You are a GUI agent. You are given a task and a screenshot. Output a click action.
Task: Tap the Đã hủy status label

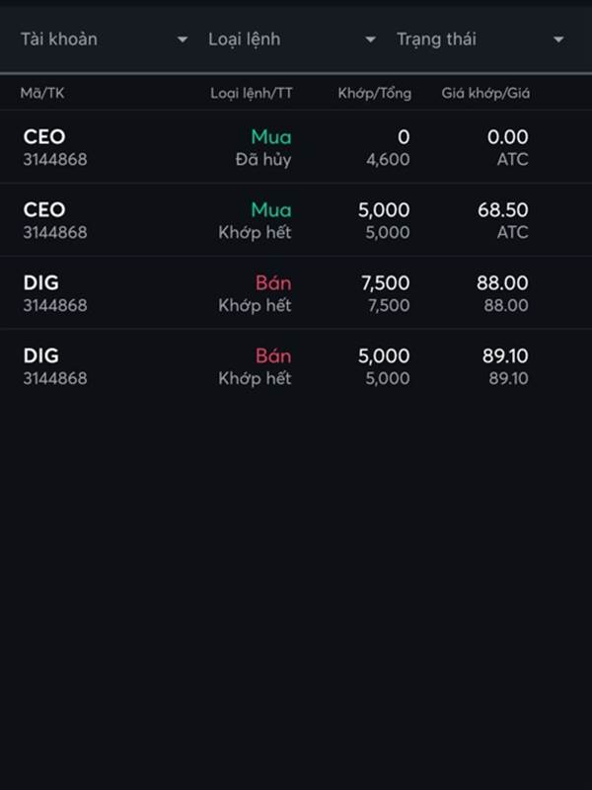click(x=263, y=160)
